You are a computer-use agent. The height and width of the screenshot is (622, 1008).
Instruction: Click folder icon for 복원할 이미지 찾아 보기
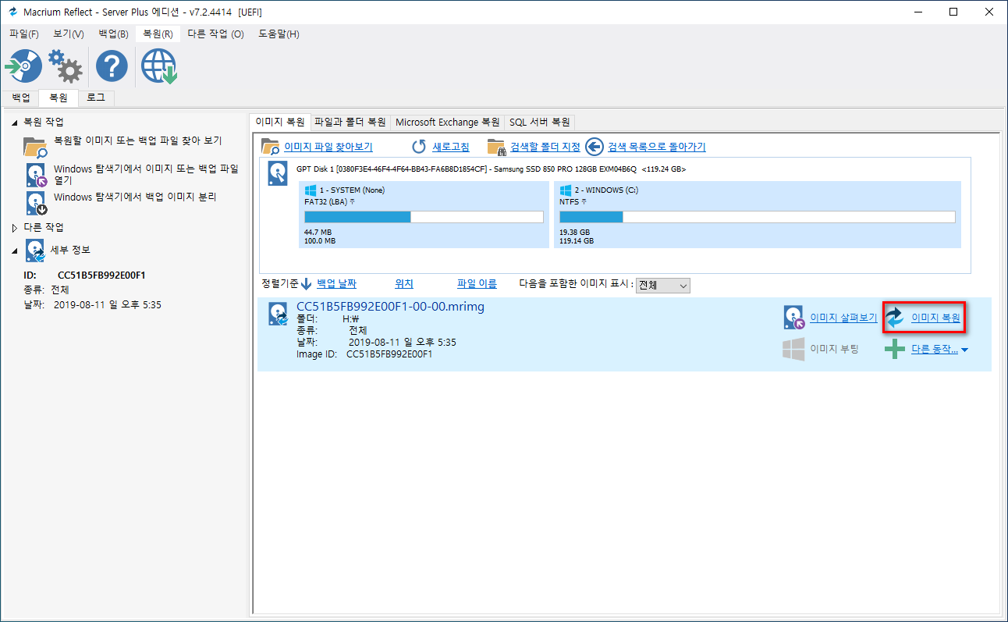35,146
